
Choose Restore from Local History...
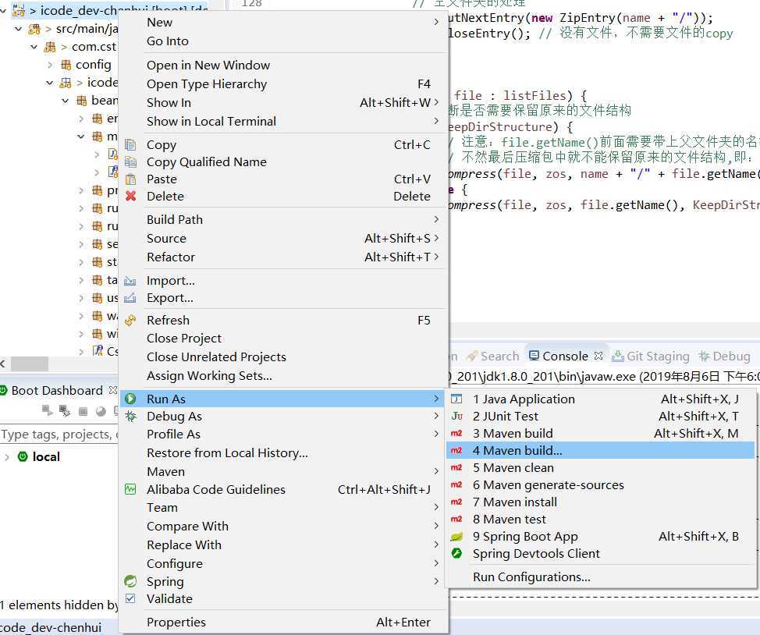coord(283,452)
